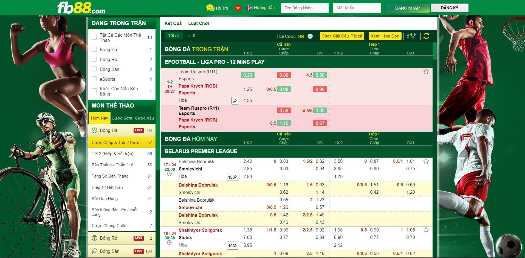The image size is (525, 258).
Task: Click the refresh odds icon
Action: click(x=426, y=36)
